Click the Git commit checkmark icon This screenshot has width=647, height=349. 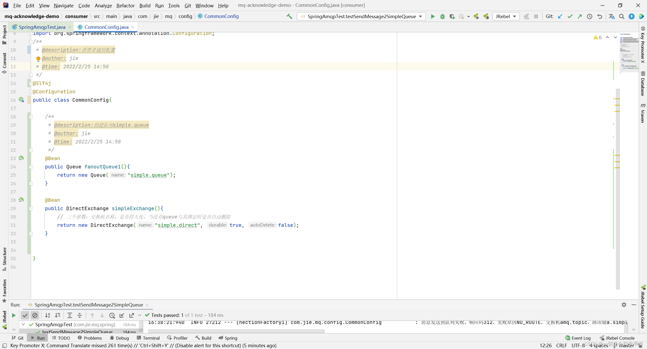(570, 16)
